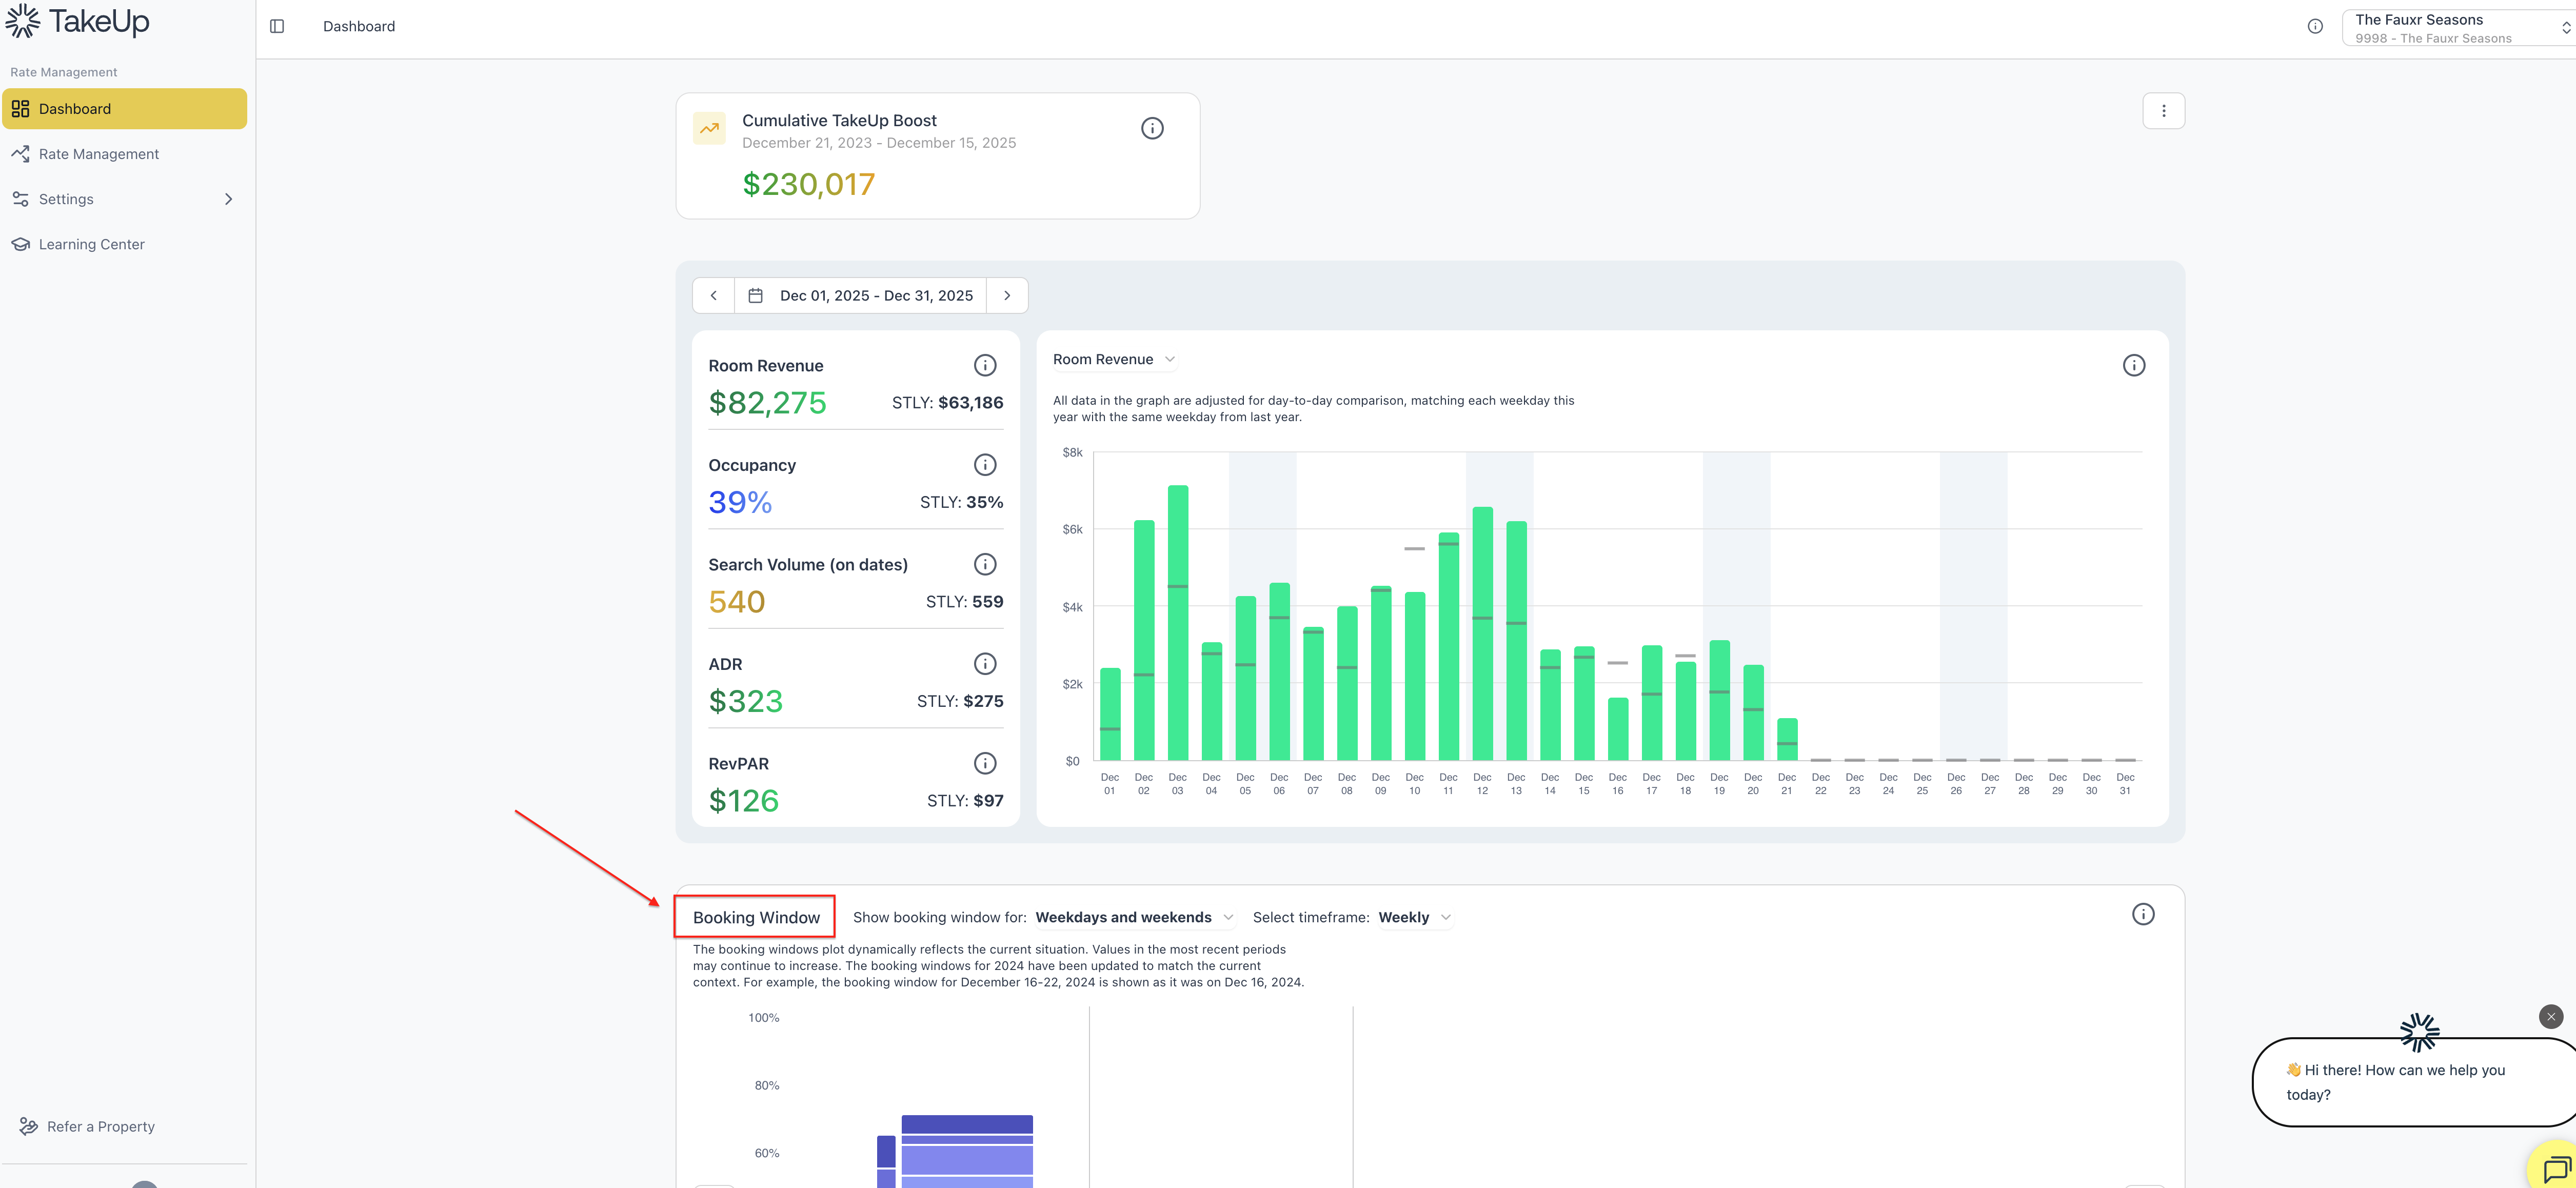Advance to next month with right arrow

[1007, 296]
